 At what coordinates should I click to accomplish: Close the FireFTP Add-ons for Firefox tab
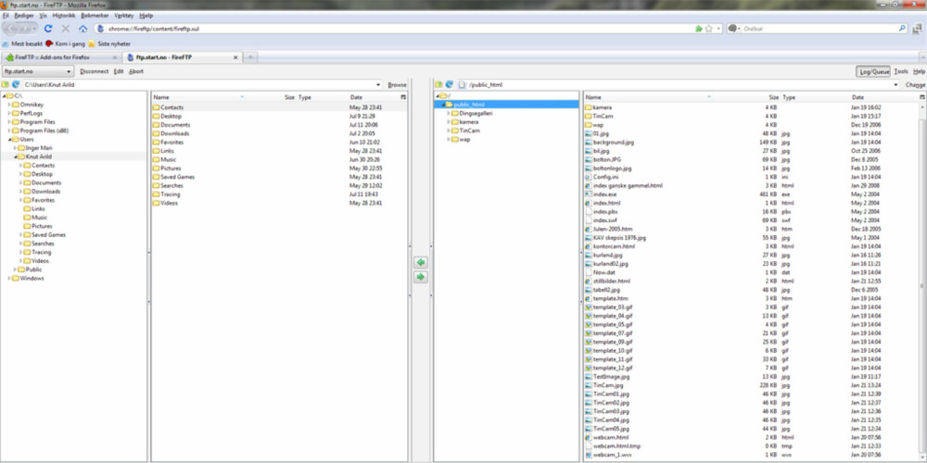114,57
